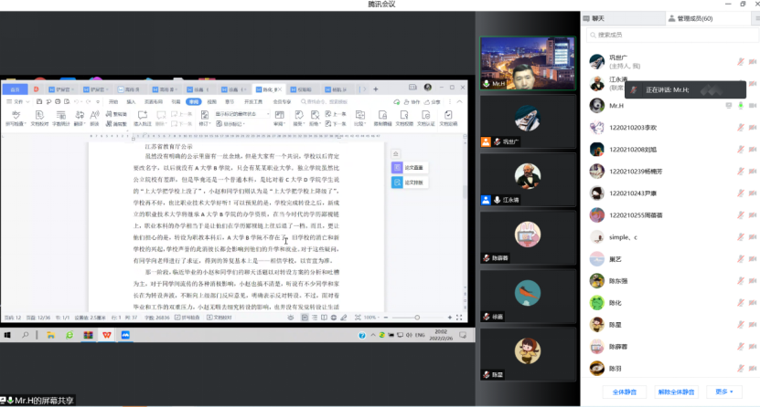Click the taskbar search magnifier icon

point(27,336)
